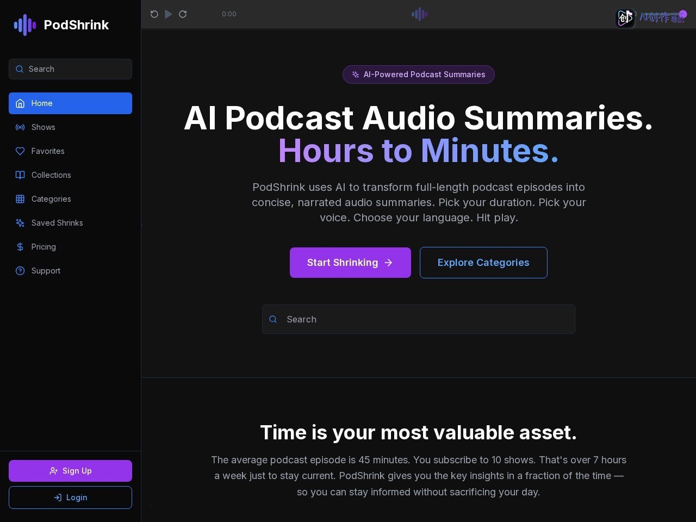Click the arrow icon on Start Shrinking
Viewport: 696px width, 522px height.
(x=388, y=263)
